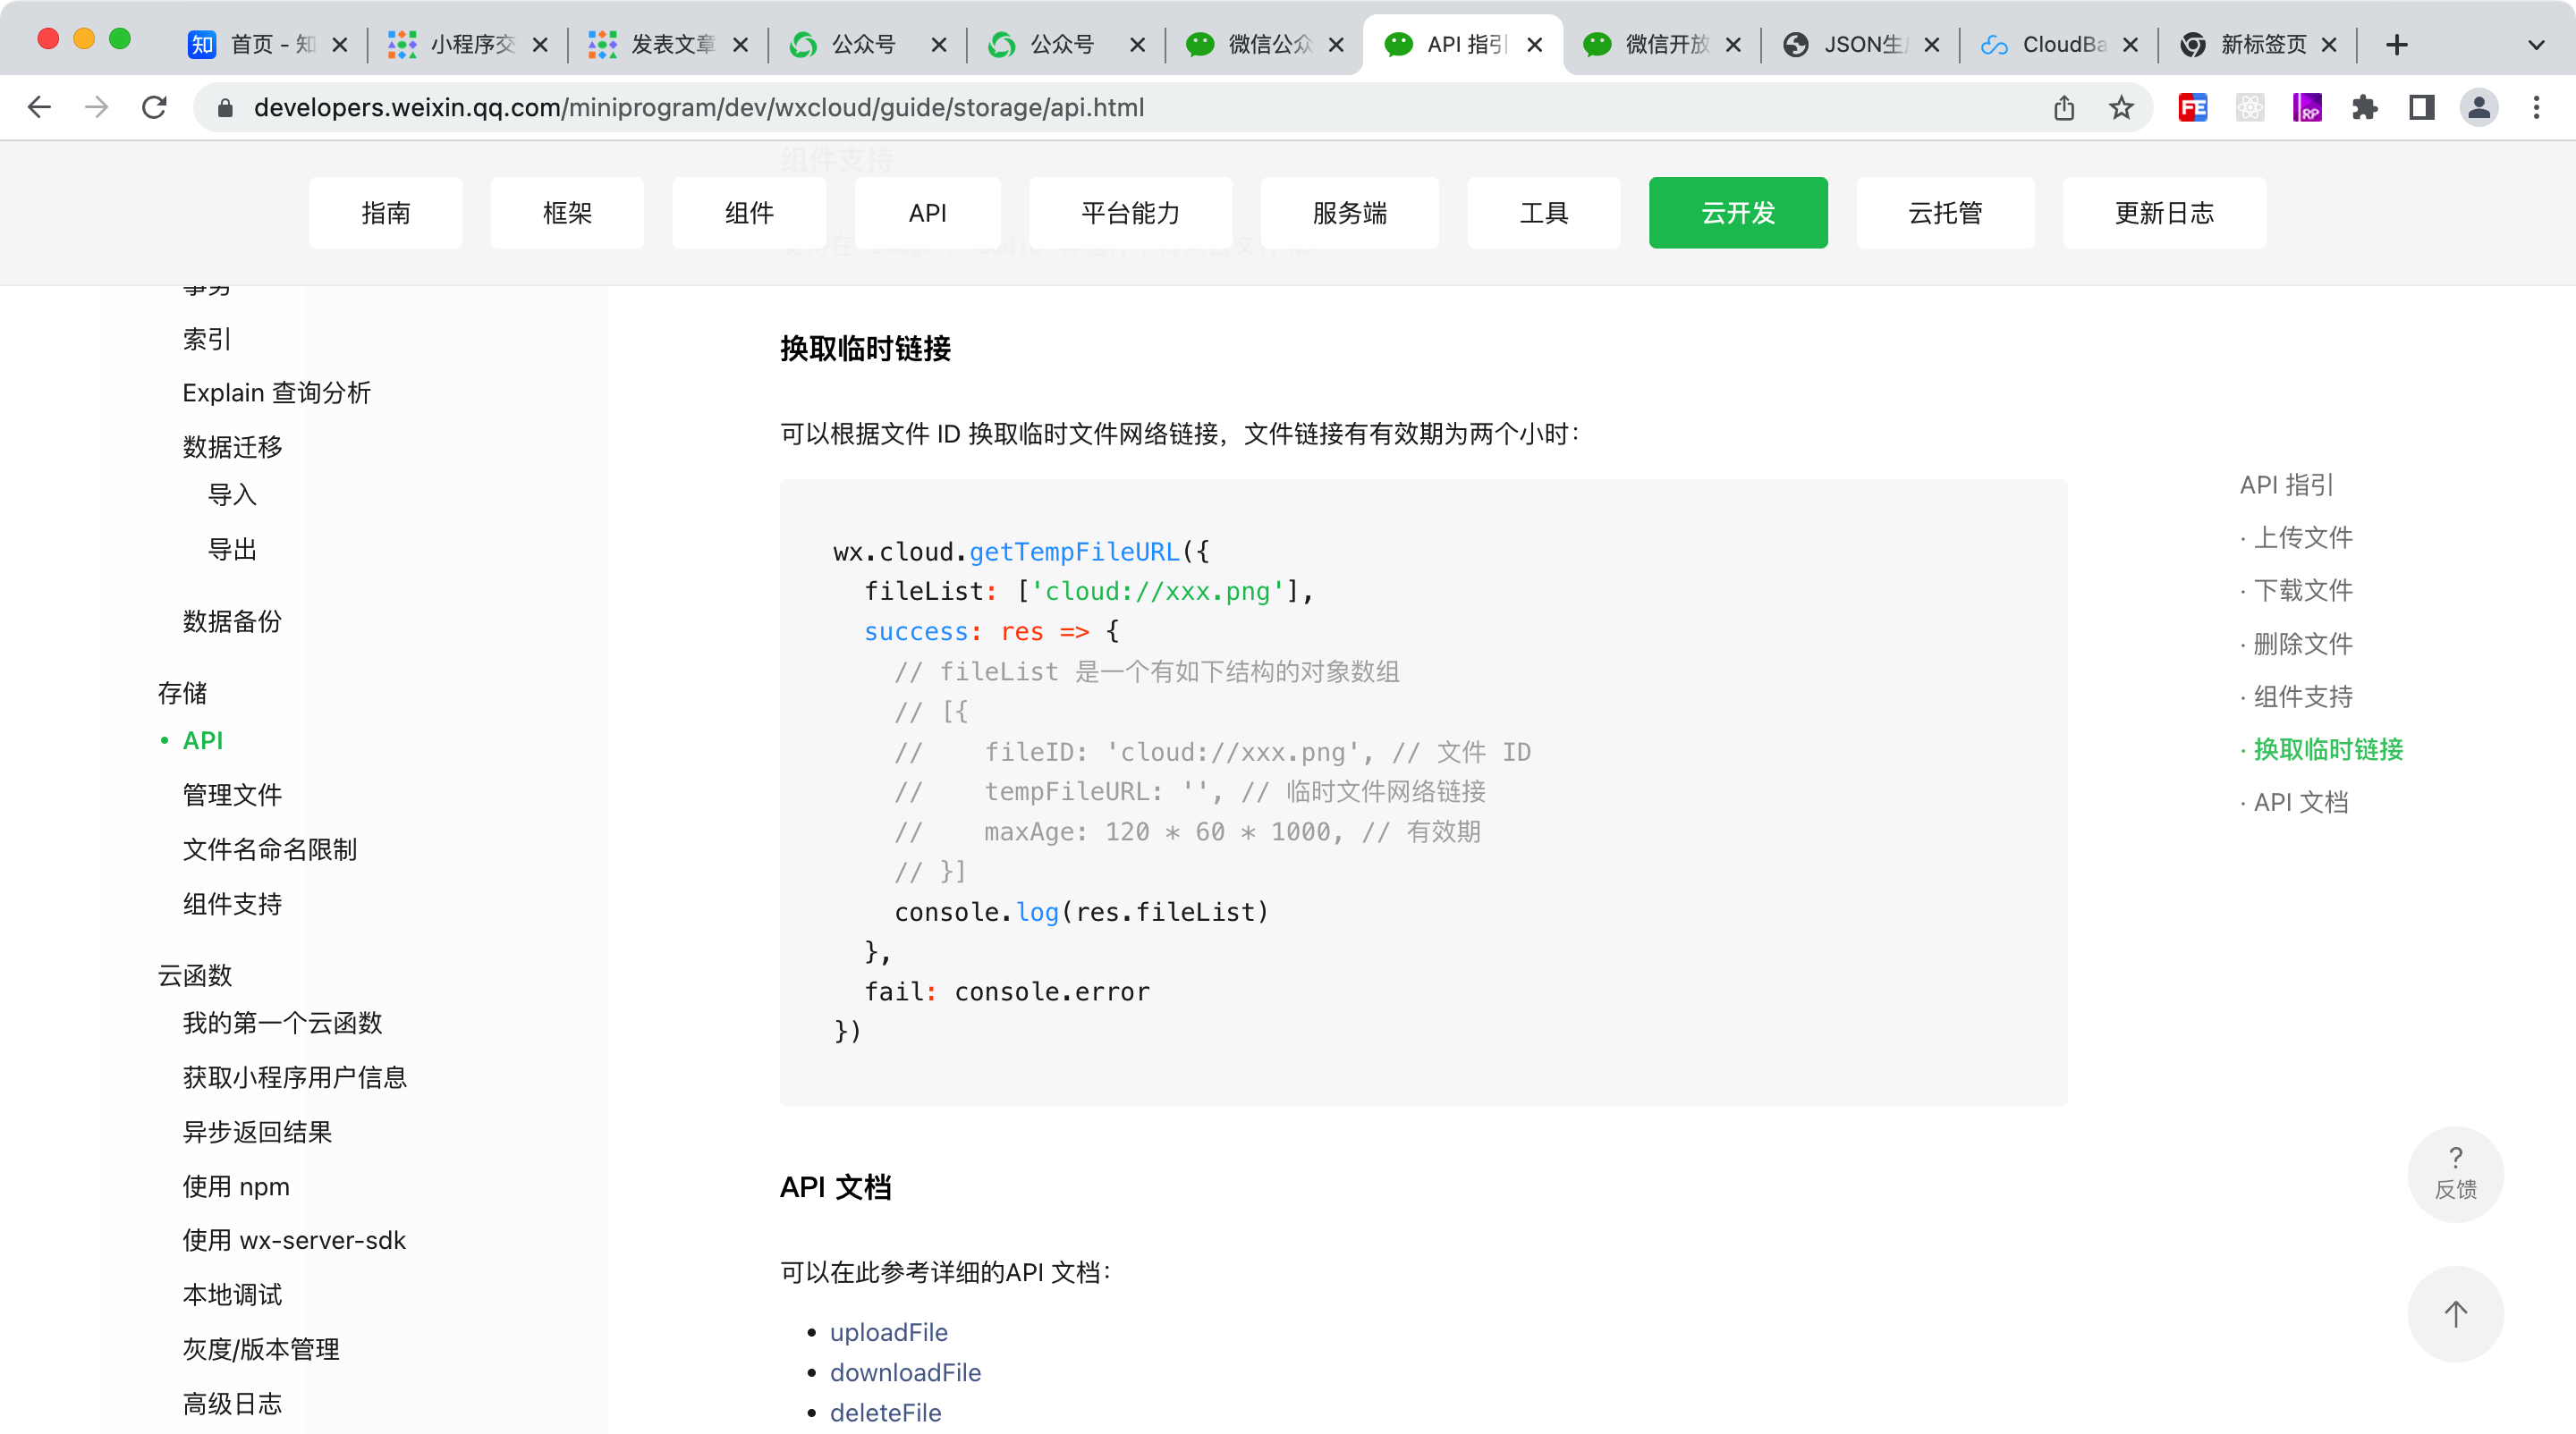Click the browser reload icon
2576x1434 pixels.
pos(154,107)
